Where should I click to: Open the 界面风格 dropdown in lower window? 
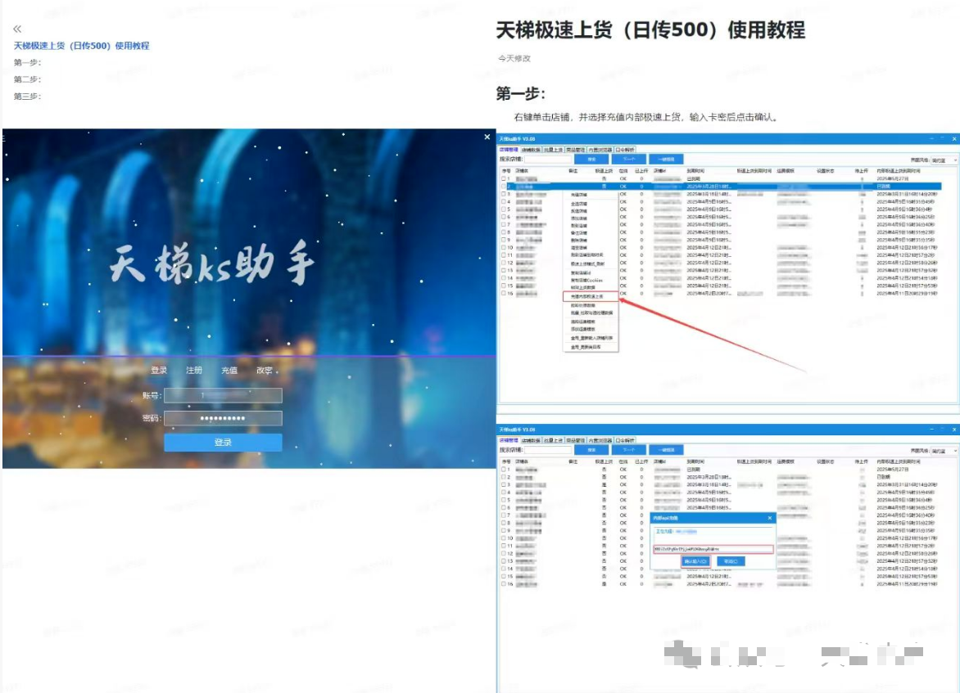point(943,451)
